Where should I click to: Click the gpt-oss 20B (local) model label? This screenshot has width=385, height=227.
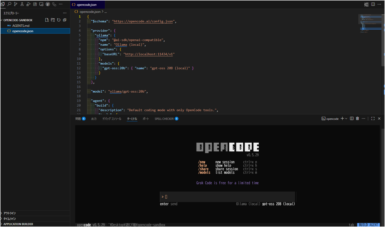coord(279,204)
